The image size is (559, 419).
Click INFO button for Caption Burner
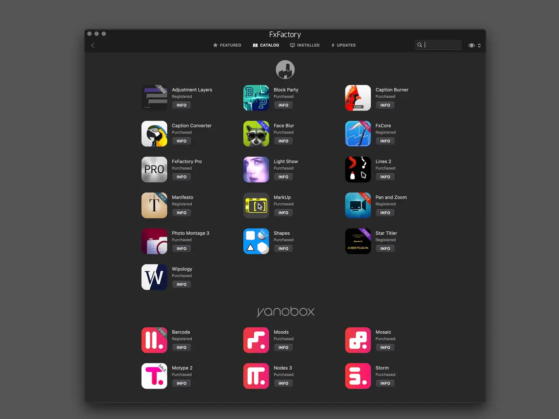pos(385,105)
